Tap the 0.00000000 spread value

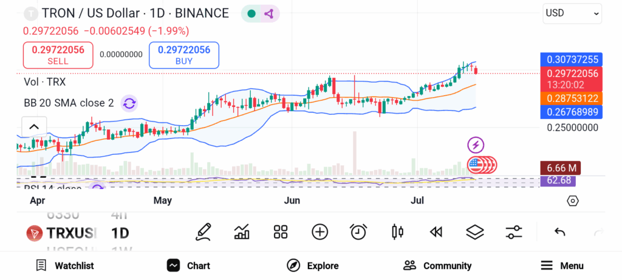[121, 54]
